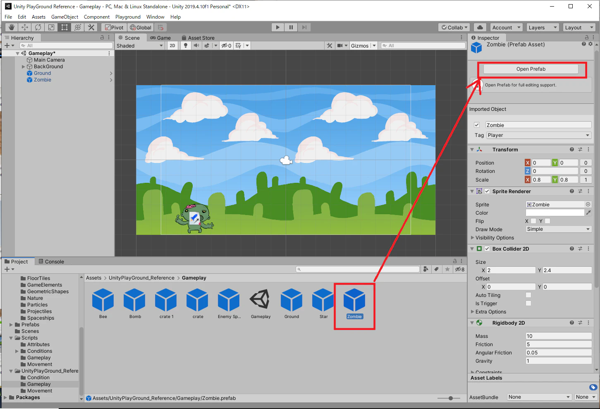Click the Zombie prefab asset icon
The image size is (600, 409).
click(x=354, y=300)
